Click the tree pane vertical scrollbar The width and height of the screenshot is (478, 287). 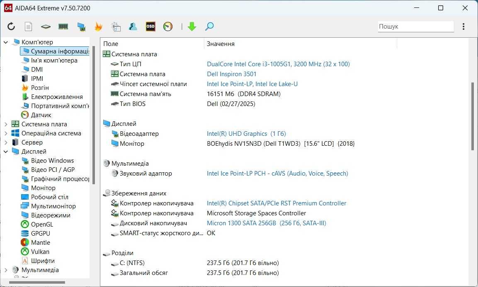[93, 115]
